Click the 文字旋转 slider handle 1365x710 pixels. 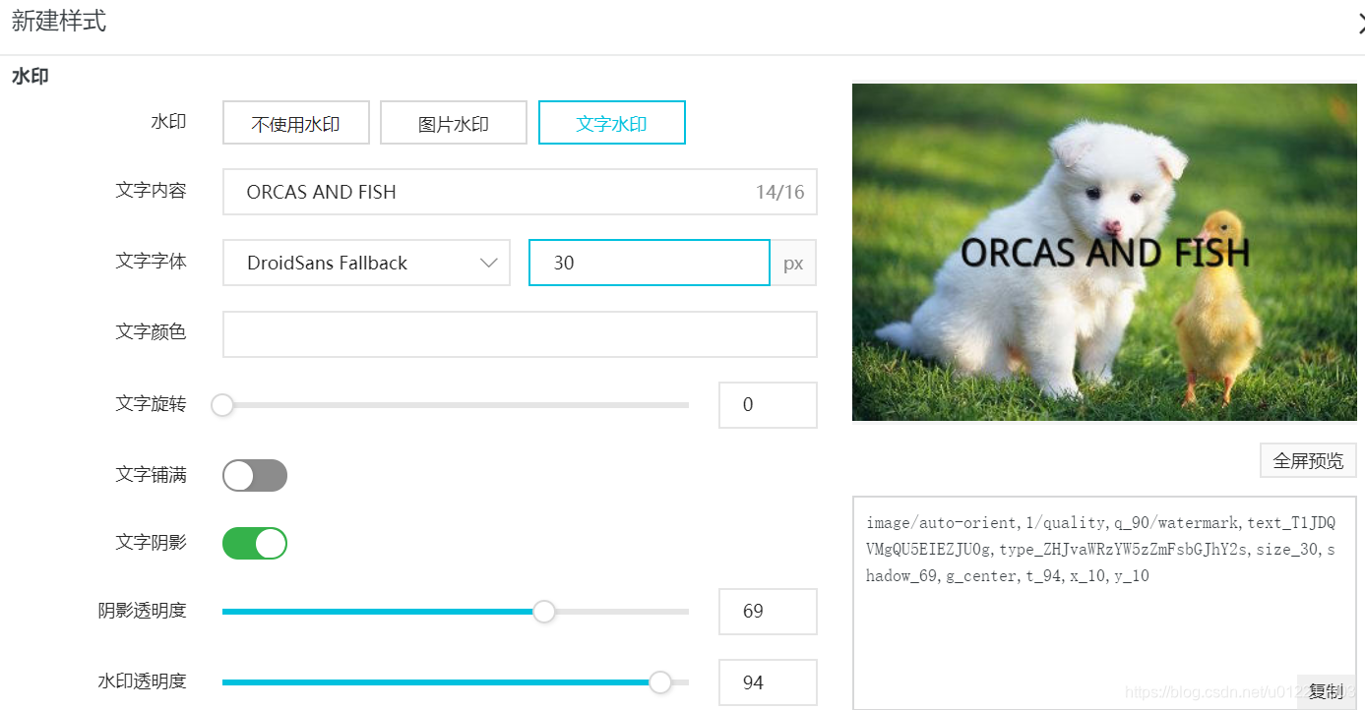(x=222, y=405)
